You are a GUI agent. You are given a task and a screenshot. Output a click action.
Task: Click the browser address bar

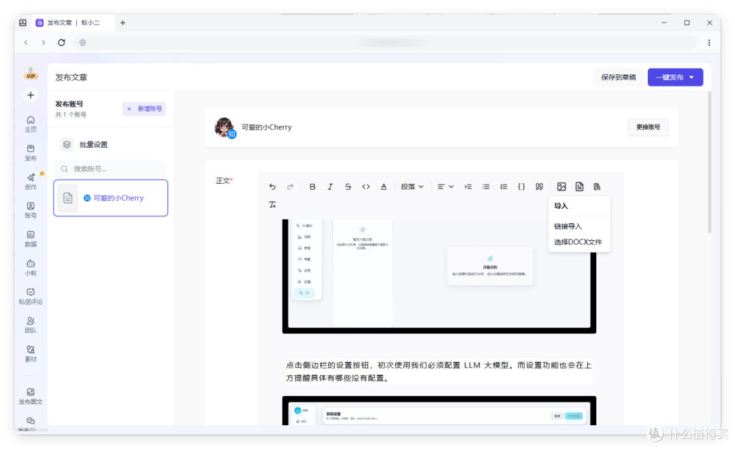pos(387,43)
